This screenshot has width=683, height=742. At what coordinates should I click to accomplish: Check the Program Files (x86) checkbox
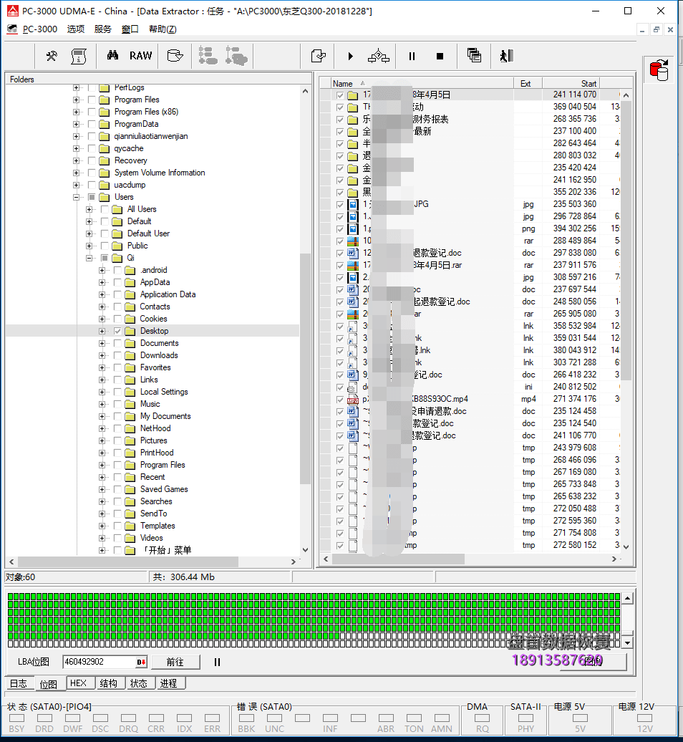click(92, 112)
